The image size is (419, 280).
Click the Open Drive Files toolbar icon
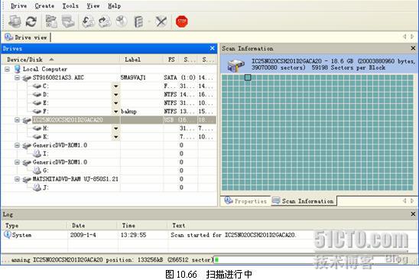click(x=51, y=21)
